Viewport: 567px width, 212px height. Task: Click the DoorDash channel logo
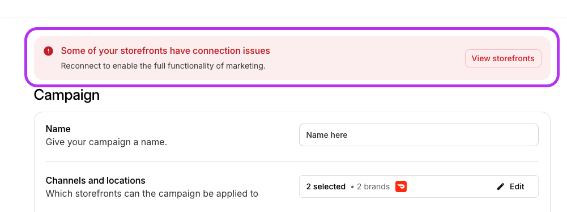[x=401, y=186]
